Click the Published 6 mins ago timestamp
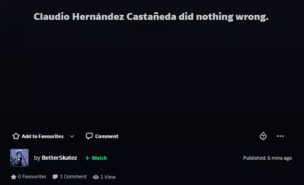Image resolution: width=304 pixels, height=185 pixels. (x=267, y=158)
